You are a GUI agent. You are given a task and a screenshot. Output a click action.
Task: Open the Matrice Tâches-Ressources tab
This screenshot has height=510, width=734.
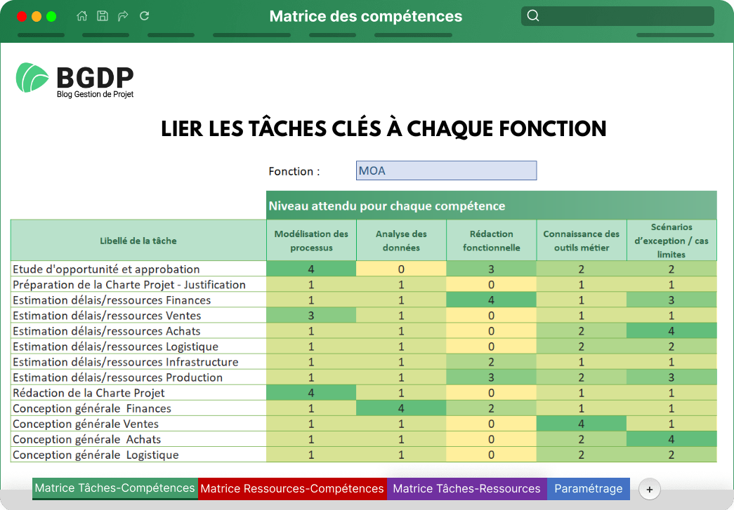pyautogui.click(x=466, y=489)
